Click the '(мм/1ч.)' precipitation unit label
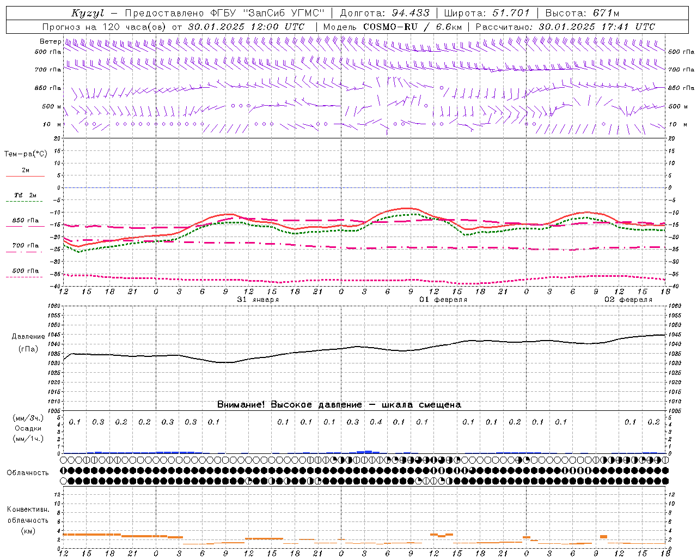The height and width of the screenshot is (558, 697). point(28,439)
